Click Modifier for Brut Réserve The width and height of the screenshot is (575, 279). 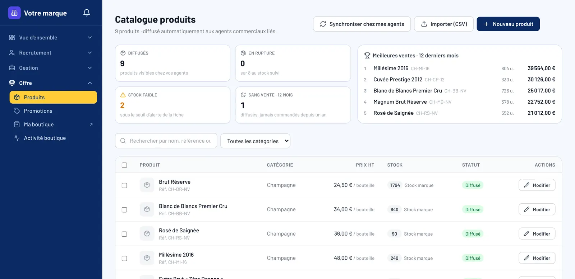pyautogui.click(x=537, y=185)
